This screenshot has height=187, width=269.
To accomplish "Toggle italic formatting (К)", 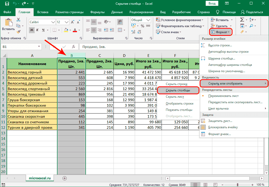I will pyautogui.click(x=38, y=30).
